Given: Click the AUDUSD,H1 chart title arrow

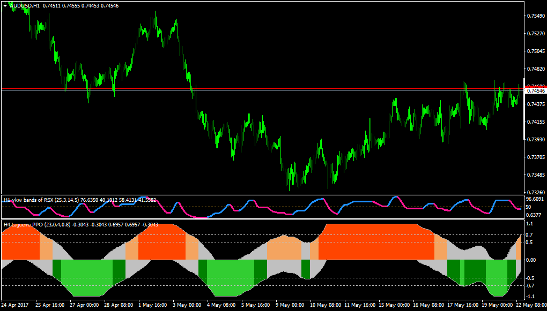Looking at the screenshot, I should coord(5,5).
